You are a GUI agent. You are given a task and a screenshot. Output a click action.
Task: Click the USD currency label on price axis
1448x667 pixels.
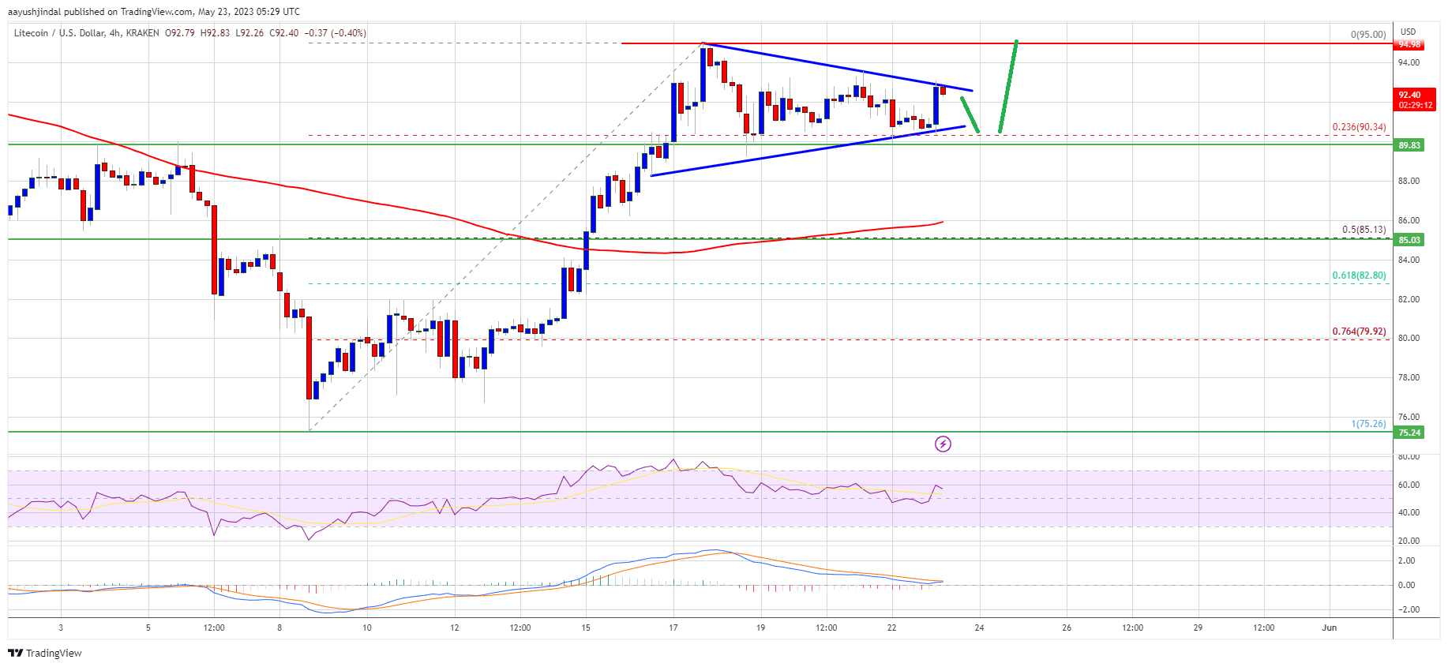click(1409, 32)
